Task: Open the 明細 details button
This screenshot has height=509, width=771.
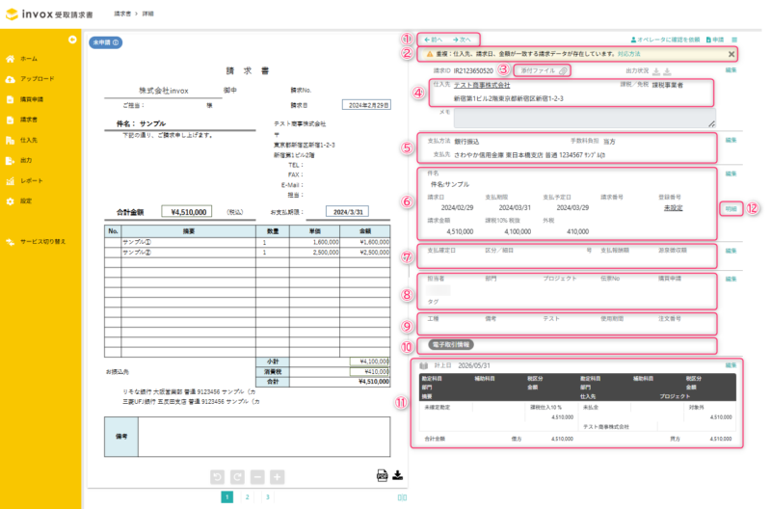Action: click(x=731, y=209)
